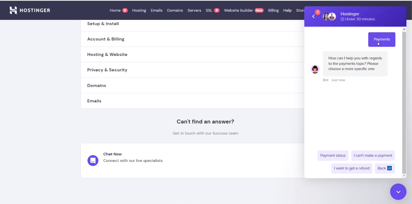Open the Billing menu item
The image size is (412, 204).
[x=273, y=10]
